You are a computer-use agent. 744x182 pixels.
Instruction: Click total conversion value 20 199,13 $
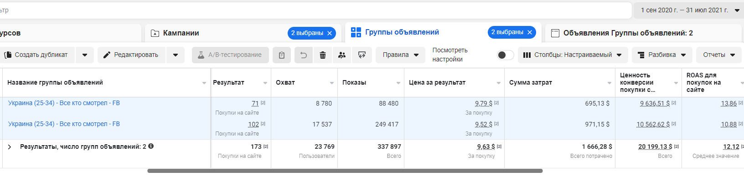coord(655,147)
